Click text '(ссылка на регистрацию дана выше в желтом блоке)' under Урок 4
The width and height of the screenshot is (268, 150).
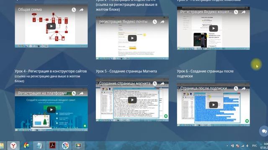[x=47, y=79]
